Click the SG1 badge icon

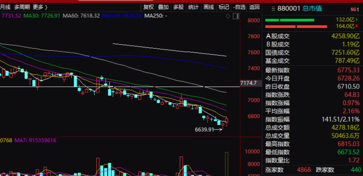[354, 9]
